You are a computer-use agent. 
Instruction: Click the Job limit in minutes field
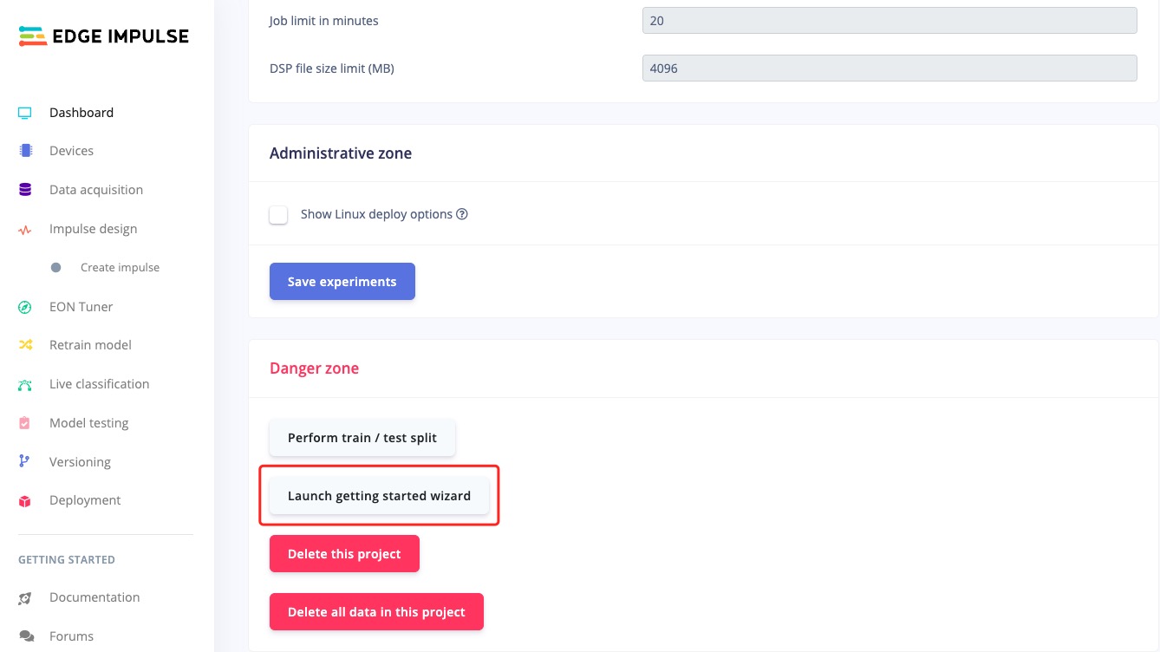[890, 21]
